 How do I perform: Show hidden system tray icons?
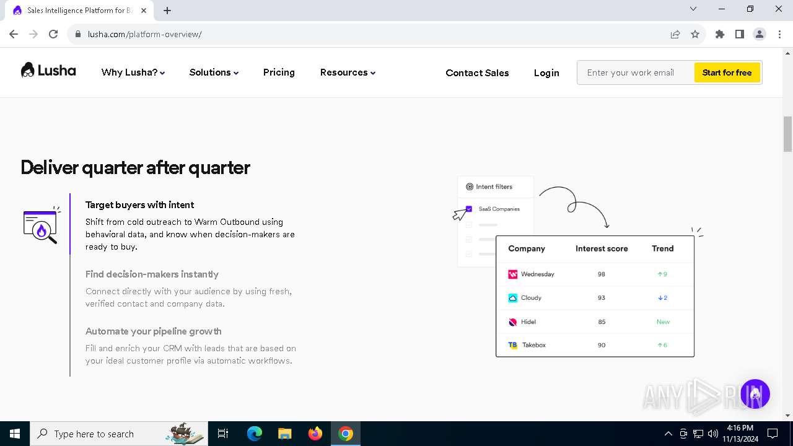click(x=668, y=434)
